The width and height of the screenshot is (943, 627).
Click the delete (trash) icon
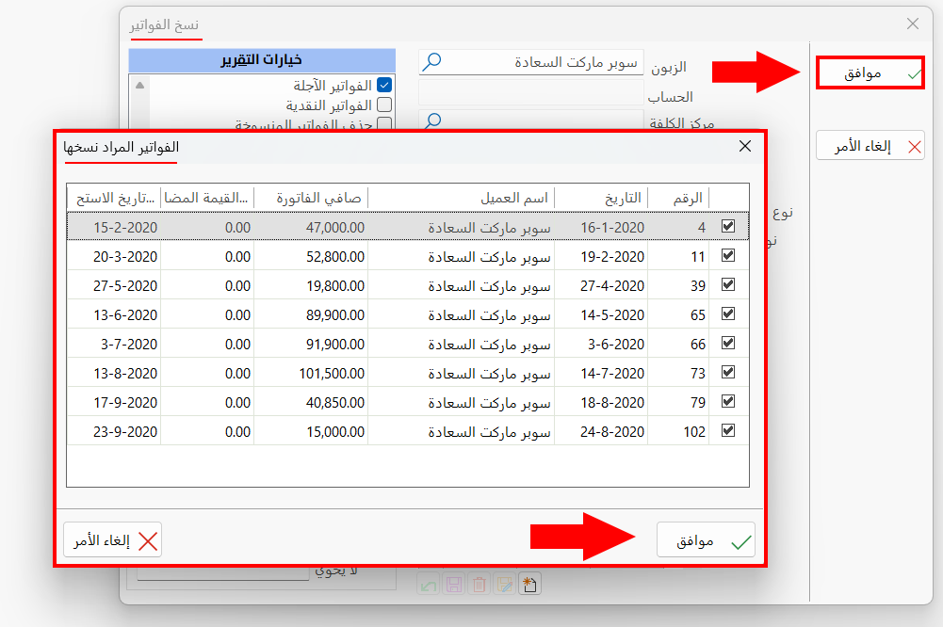[479, 584]
